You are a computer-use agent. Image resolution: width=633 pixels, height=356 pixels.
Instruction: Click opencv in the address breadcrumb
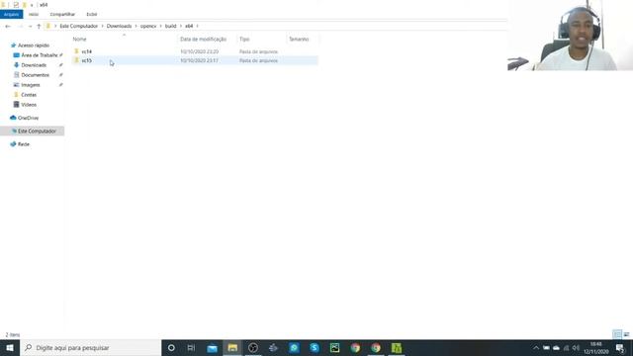148,26
